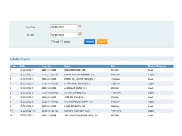Click the name PREITY PALLAVITA PADHI [XI]
Screen dimensions: 182x136
[79, 79]
